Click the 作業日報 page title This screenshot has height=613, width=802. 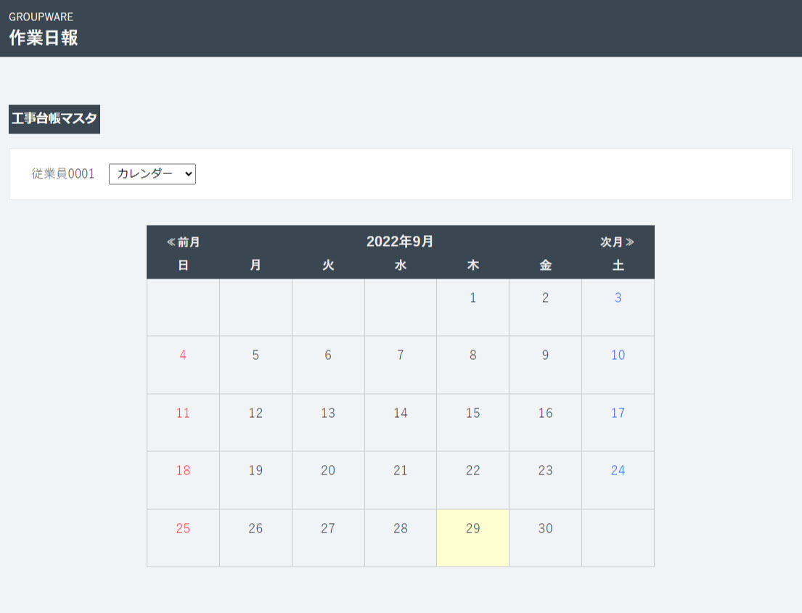(x=44, y=38)
